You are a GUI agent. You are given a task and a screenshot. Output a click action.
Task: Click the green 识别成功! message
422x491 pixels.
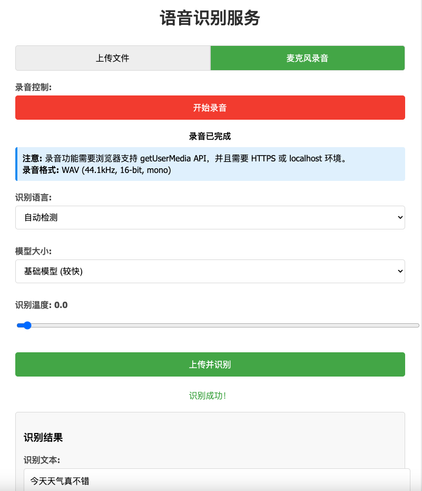(x=208, y=396)
